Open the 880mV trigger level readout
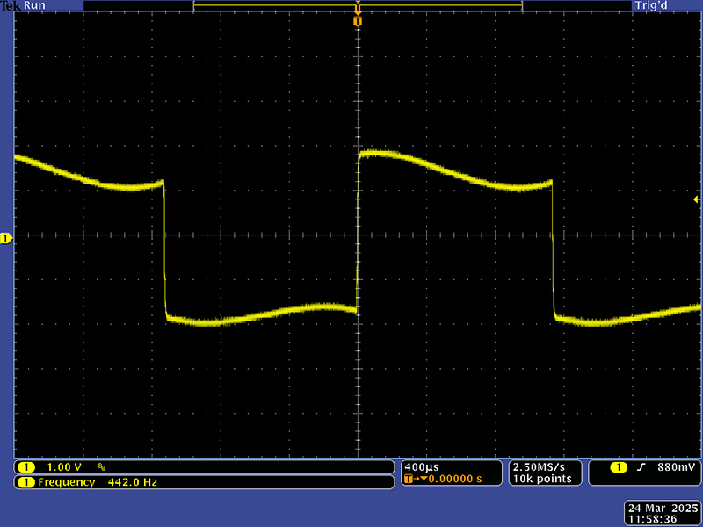Screen dimensions: 703x527 click(676, 467)
